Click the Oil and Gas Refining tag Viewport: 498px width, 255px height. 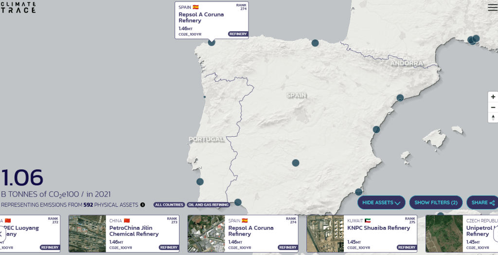[x=209, y=205]
